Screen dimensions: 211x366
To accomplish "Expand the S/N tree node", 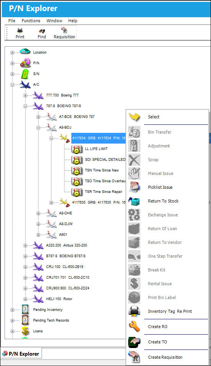I will [12, 74].
